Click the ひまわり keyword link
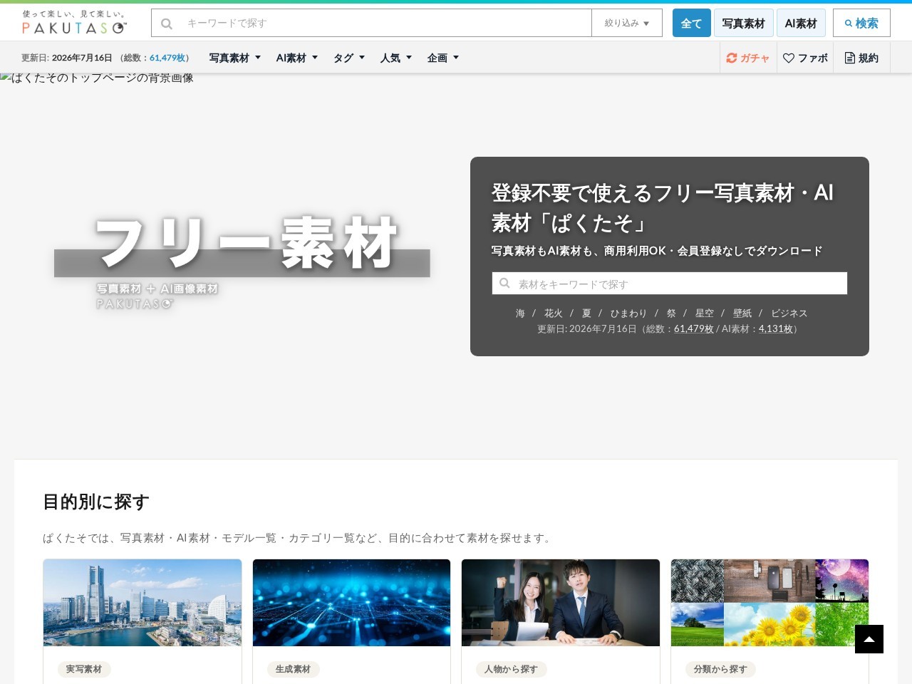912x684 pixels. 628,313
